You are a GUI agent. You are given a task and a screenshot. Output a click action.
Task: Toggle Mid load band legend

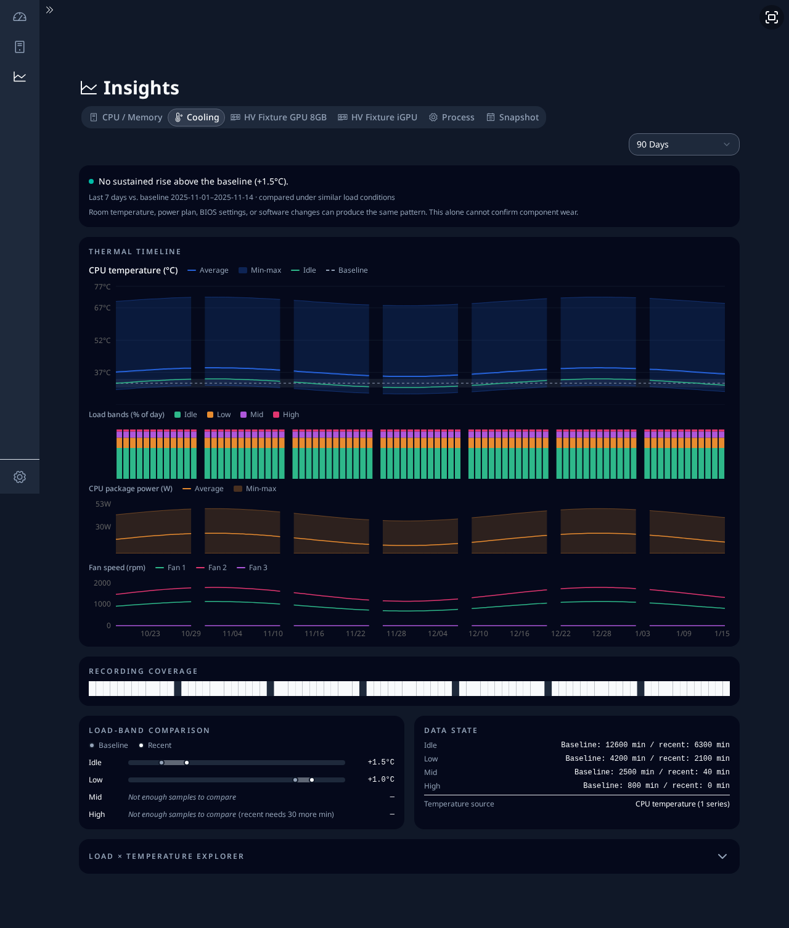[251, 415]
